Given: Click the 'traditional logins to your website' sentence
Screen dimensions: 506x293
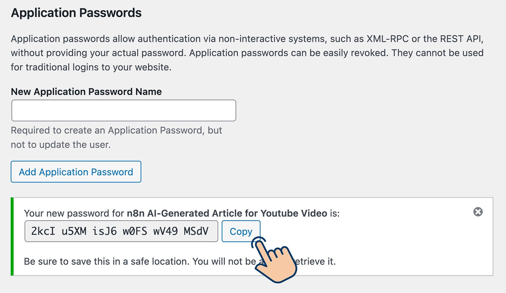Looking at the screenshot, I should 98,67.
